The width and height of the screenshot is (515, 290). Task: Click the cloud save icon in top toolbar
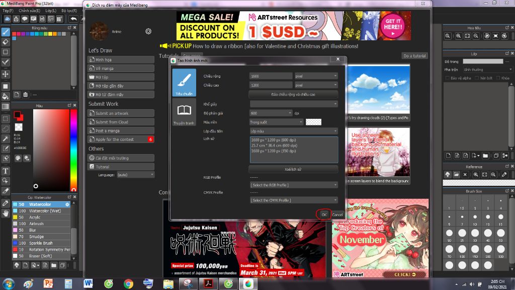tap(7, 19)
